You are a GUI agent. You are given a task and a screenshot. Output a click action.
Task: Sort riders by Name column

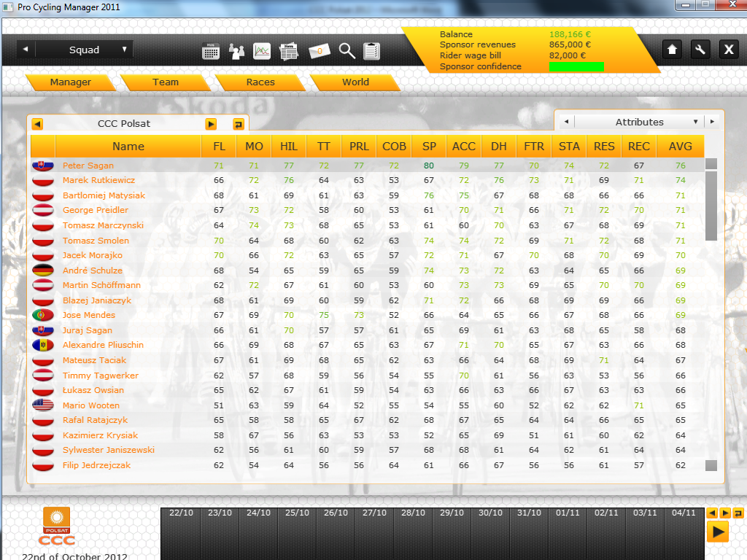pos(128,146)
